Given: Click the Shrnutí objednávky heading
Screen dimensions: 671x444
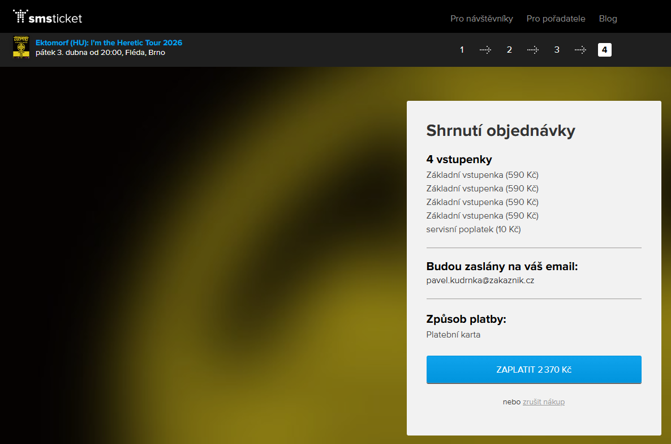Looking at the screenshot, I should tap(500, 131).
